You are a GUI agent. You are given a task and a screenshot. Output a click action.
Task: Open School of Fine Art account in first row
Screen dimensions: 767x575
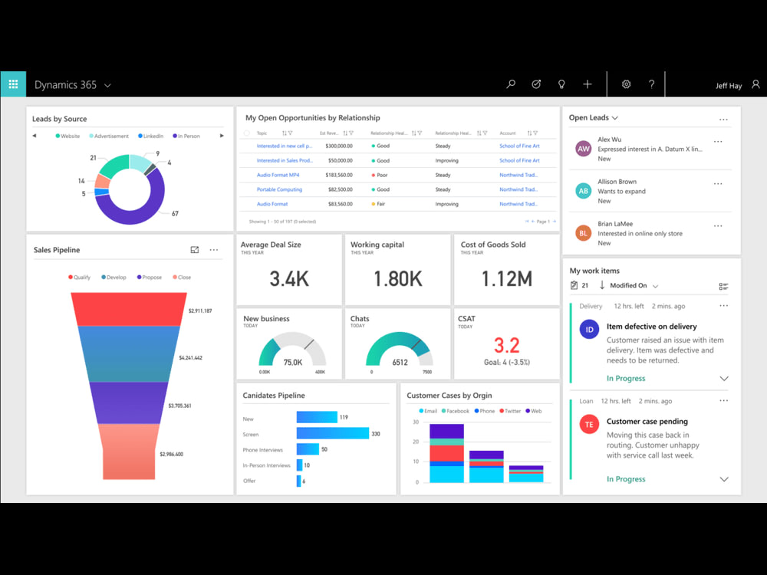coord(519,146)
